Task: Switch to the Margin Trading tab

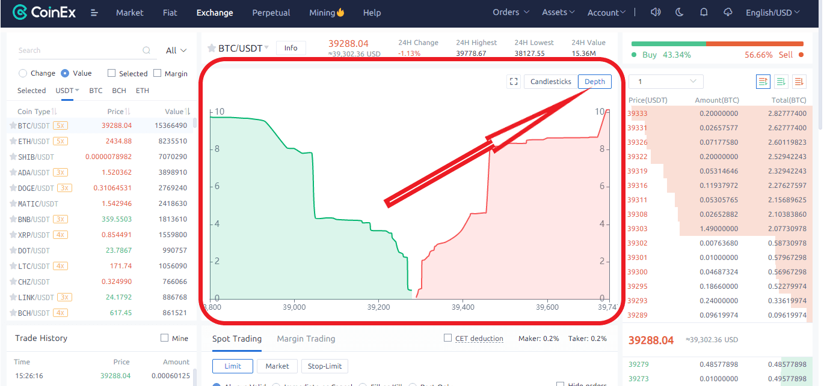Action: 306,339
